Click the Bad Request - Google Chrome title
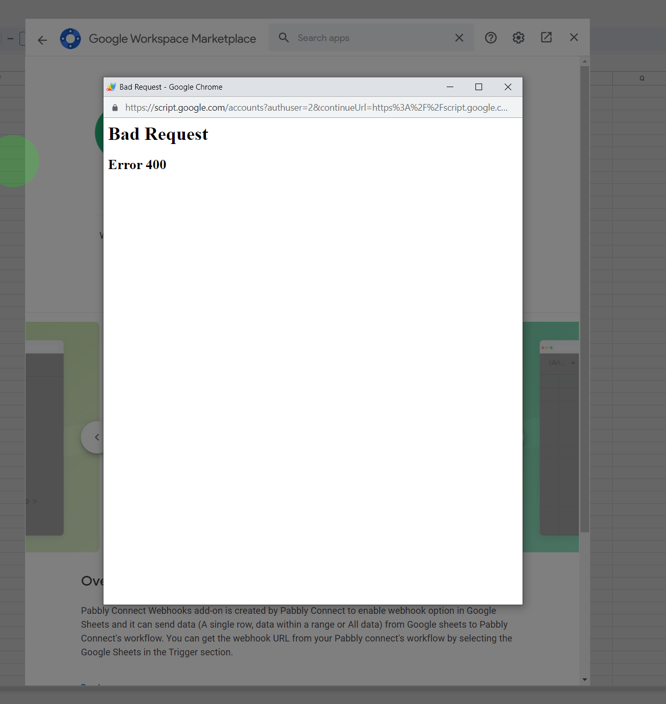Viewport: 666px width, 704px height. [x=171, y=87]
